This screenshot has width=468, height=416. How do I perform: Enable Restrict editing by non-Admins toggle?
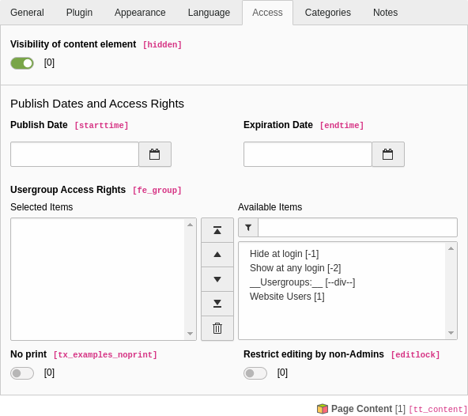click(x=255, y=373)
